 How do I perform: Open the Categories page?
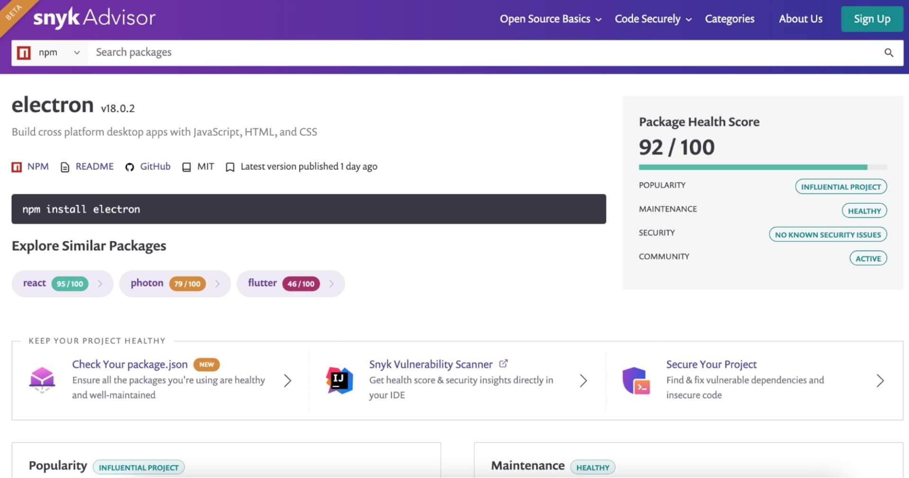(x=730, y=19)
